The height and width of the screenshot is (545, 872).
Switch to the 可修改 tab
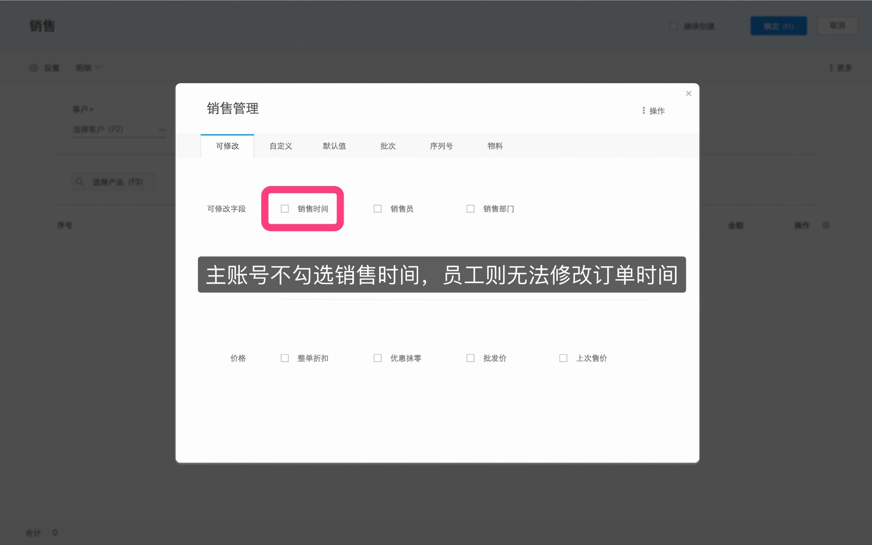point(227,146)
